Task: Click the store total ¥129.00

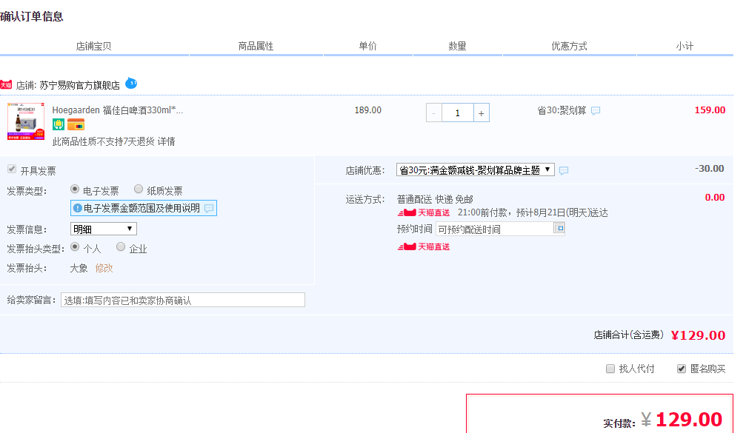Action: (x=698, y=335)
